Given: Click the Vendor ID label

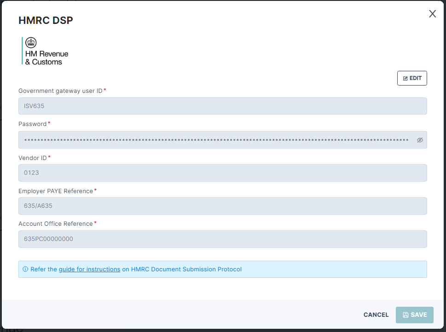Looking at the screenshot, I should (32, 158).
